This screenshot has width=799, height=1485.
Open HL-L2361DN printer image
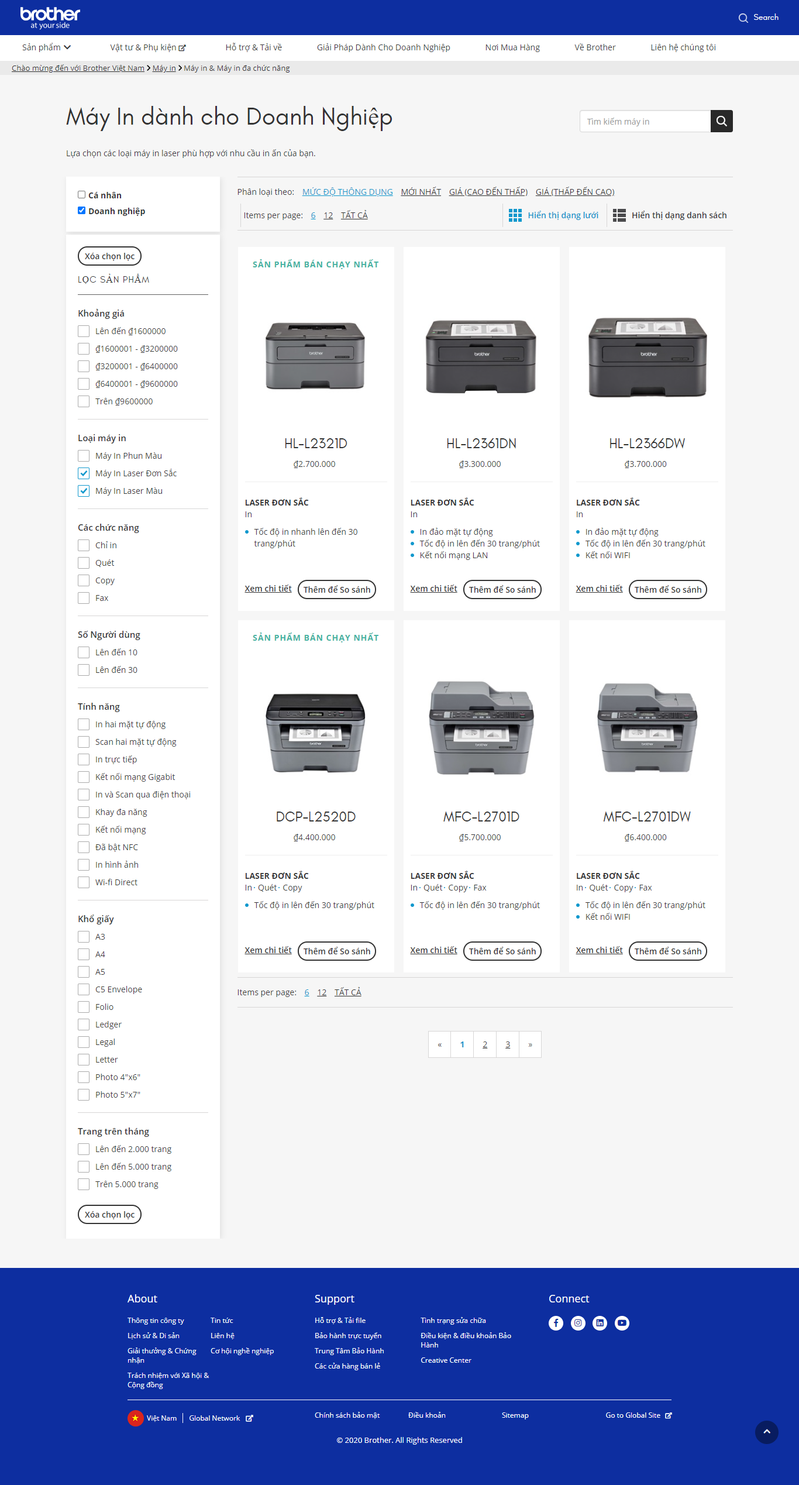click(481, 356)
